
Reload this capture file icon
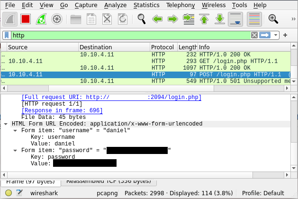tap(123, 19)
